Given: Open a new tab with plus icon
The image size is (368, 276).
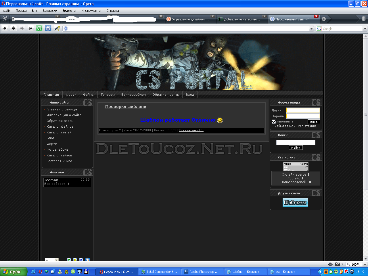Looking at the screenshot, I should pyautogui.click(x=324, y=19).
